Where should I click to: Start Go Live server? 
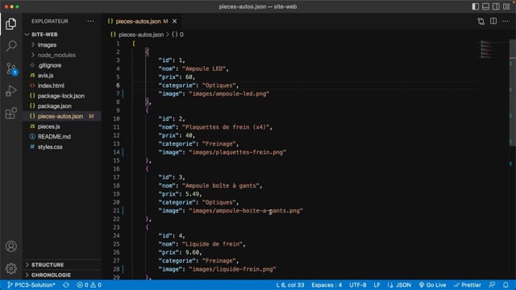[x=432, y=285]
